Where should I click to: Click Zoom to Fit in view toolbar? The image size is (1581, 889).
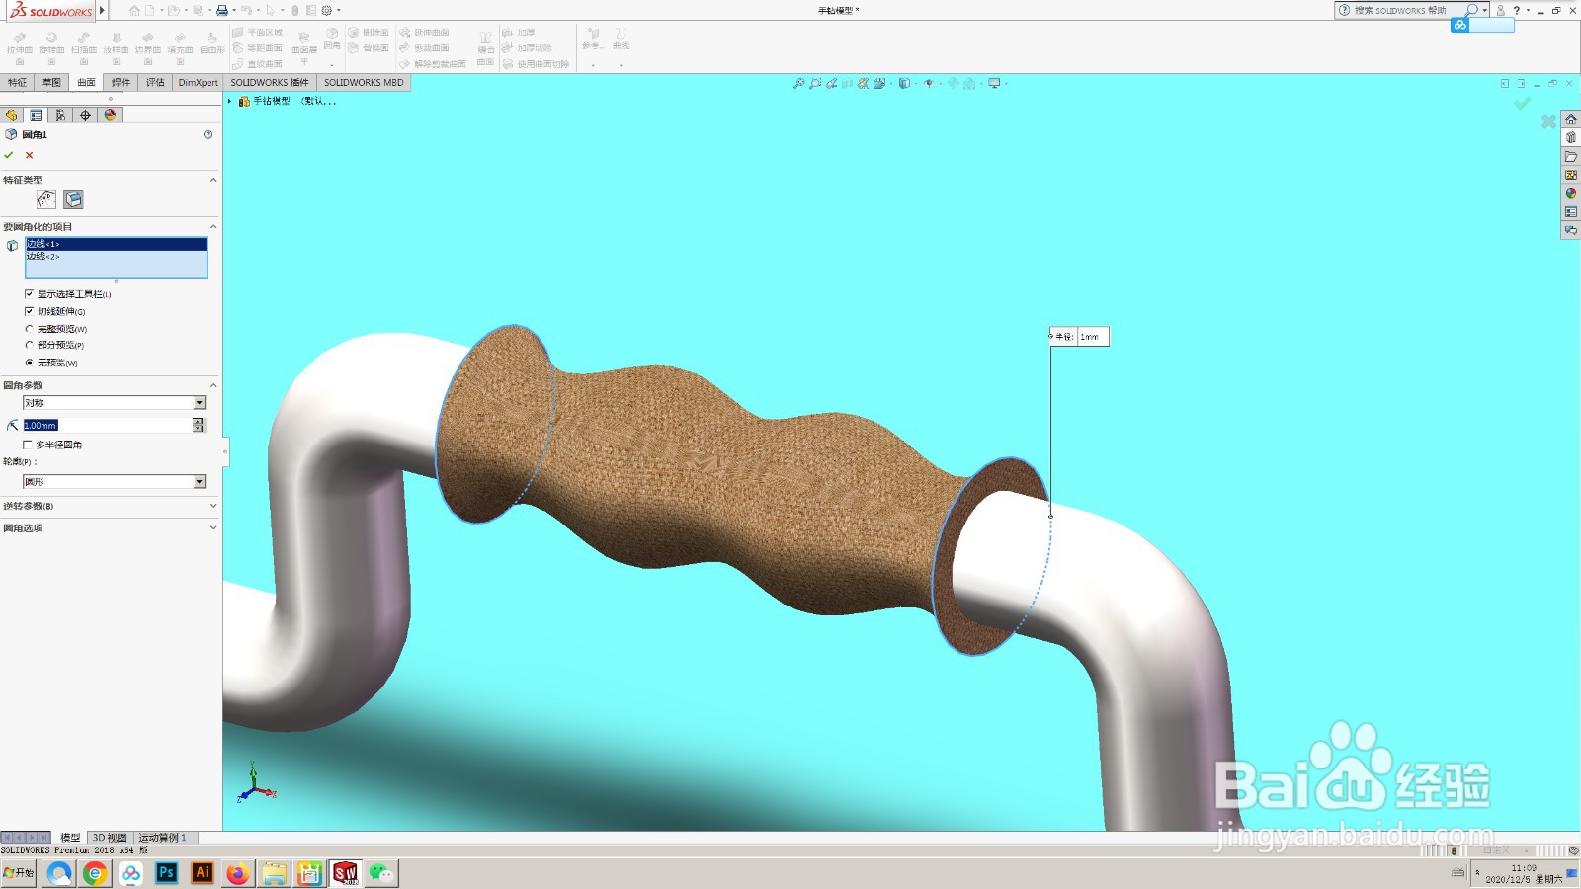click(798, 84)
